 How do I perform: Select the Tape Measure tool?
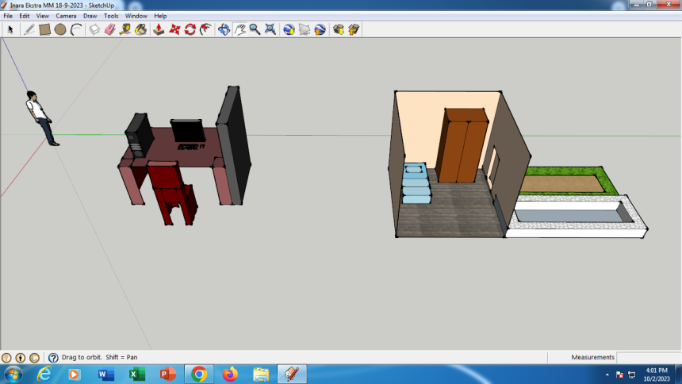click(x=125, y=29)
